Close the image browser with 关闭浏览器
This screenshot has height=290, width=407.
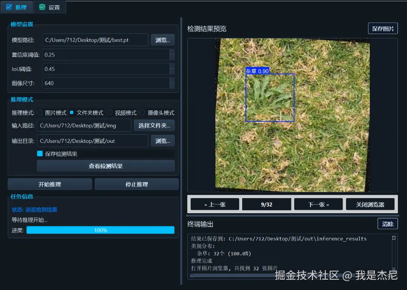coord(370,204)
